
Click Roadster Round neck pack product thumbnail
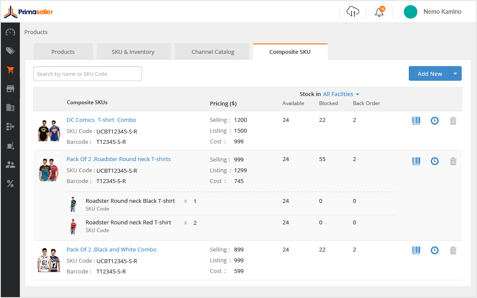49,170
